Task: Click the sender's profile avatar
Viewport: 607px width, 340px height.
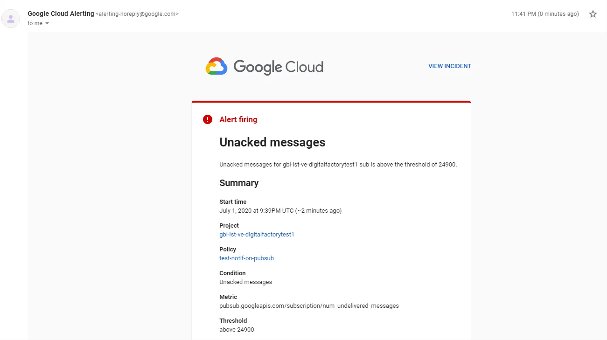Action: [x=10, y=19]
